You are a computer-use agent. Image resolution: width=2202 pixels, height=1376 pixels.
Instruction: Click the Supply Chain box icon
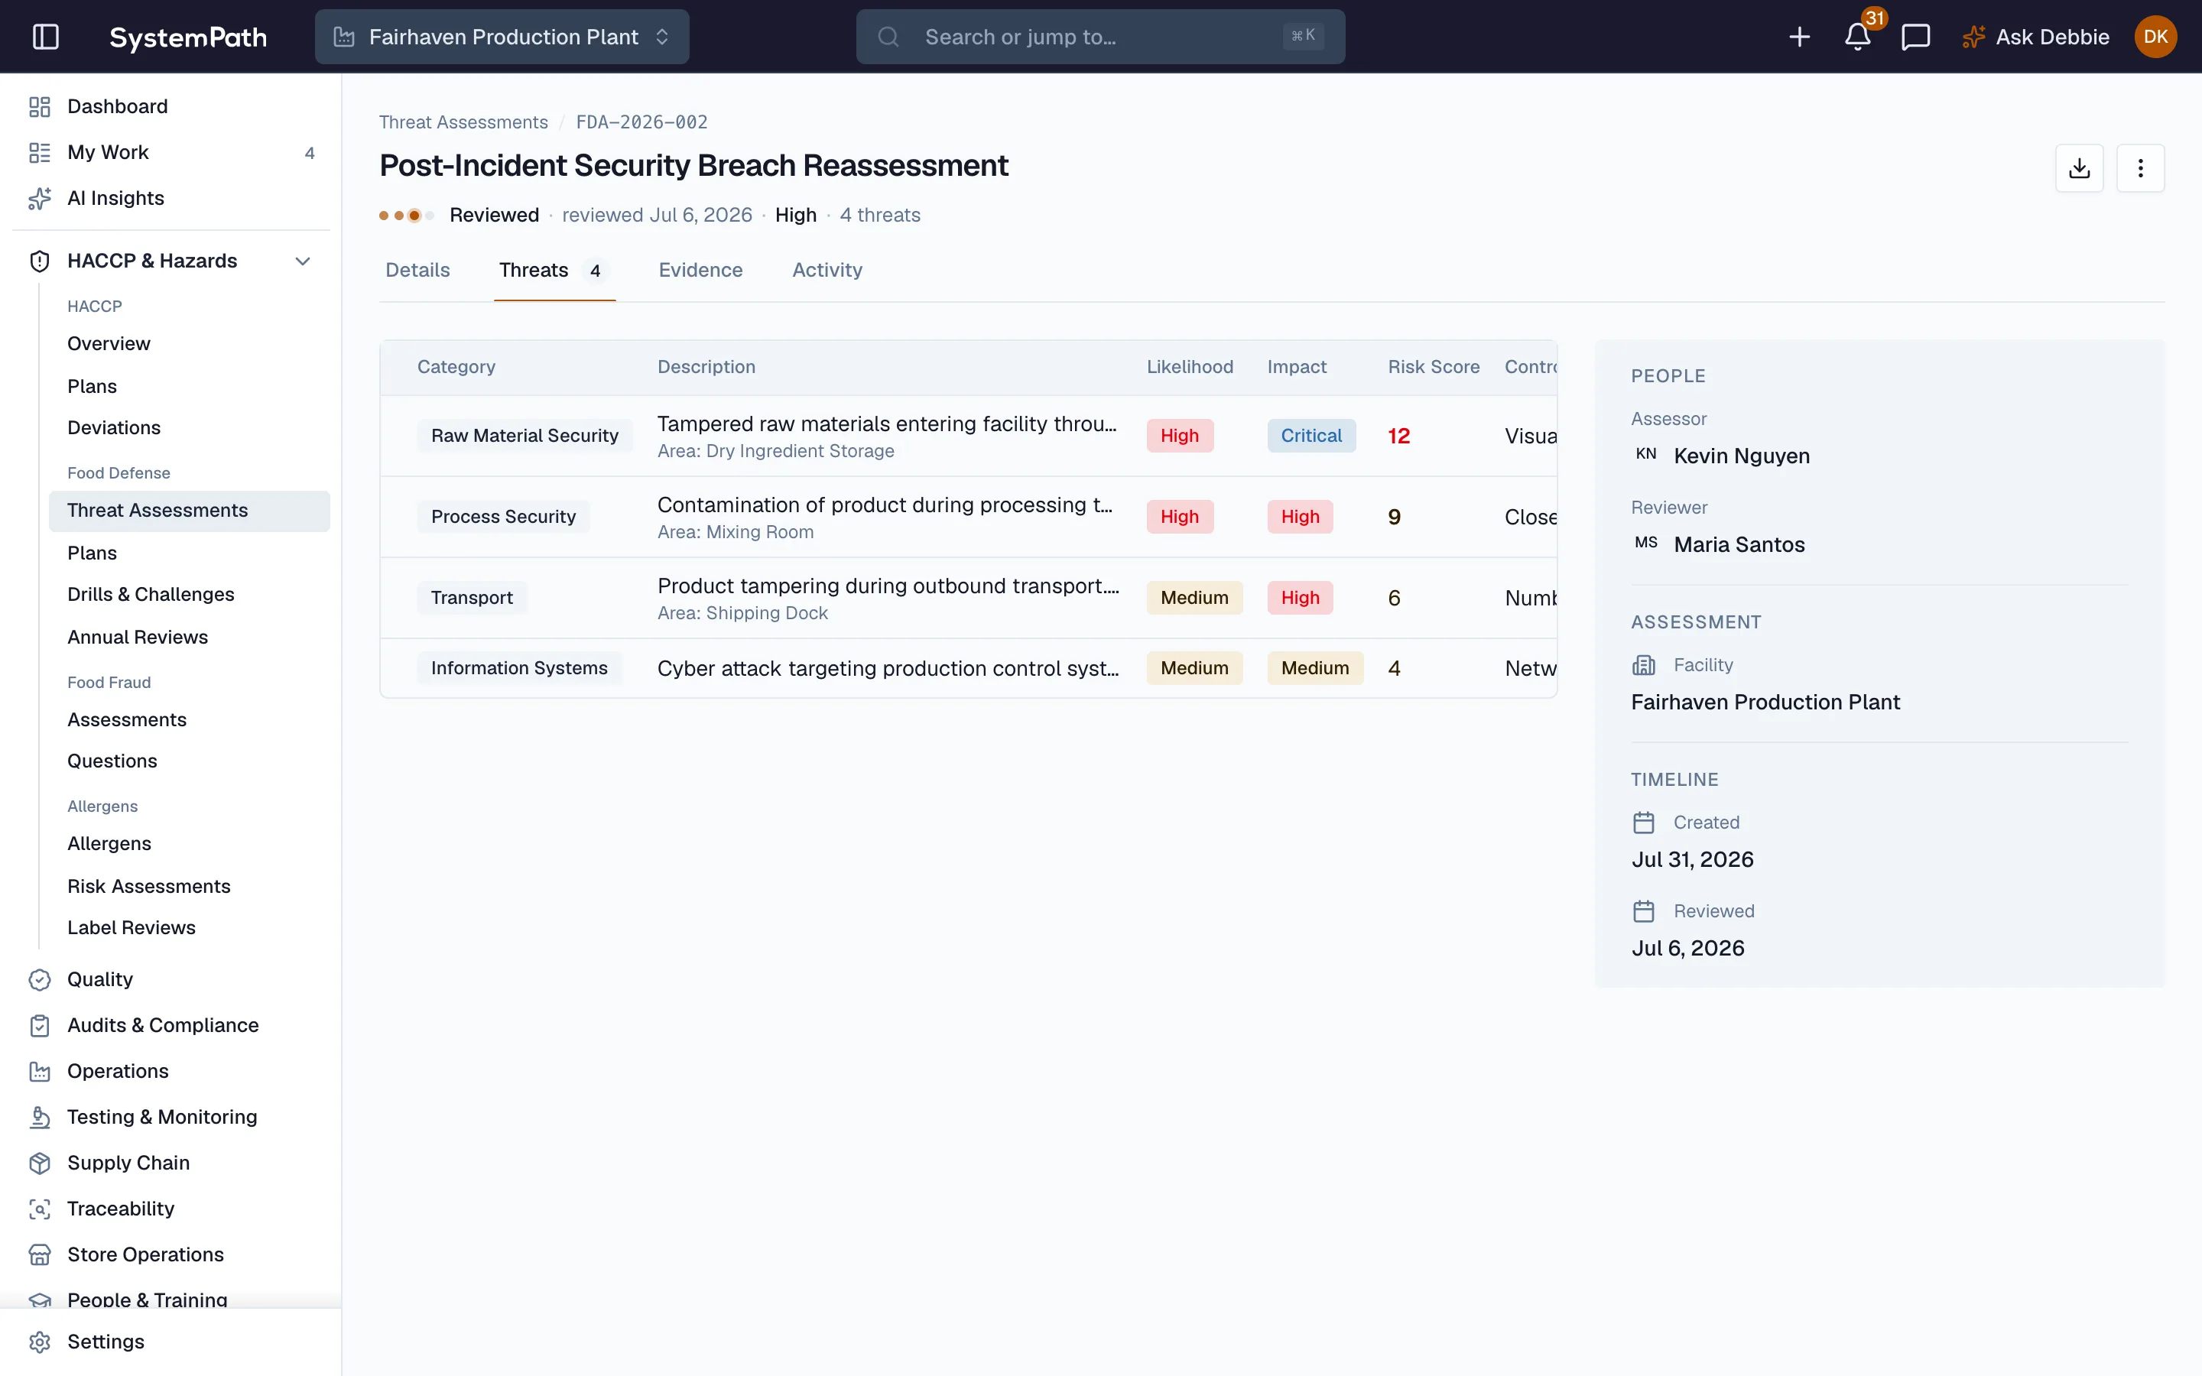(40, 1163)
